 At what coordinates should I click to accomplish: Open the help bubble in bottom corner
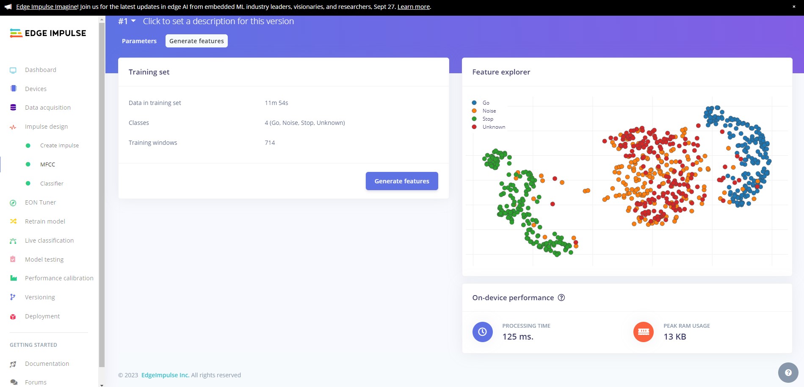[788, 373]
